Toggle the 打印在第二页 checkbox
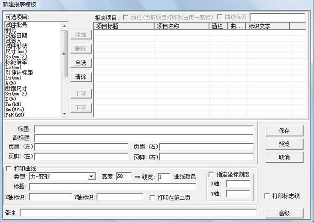Viewport: 314px width, 222px height. tap(153, 198)
